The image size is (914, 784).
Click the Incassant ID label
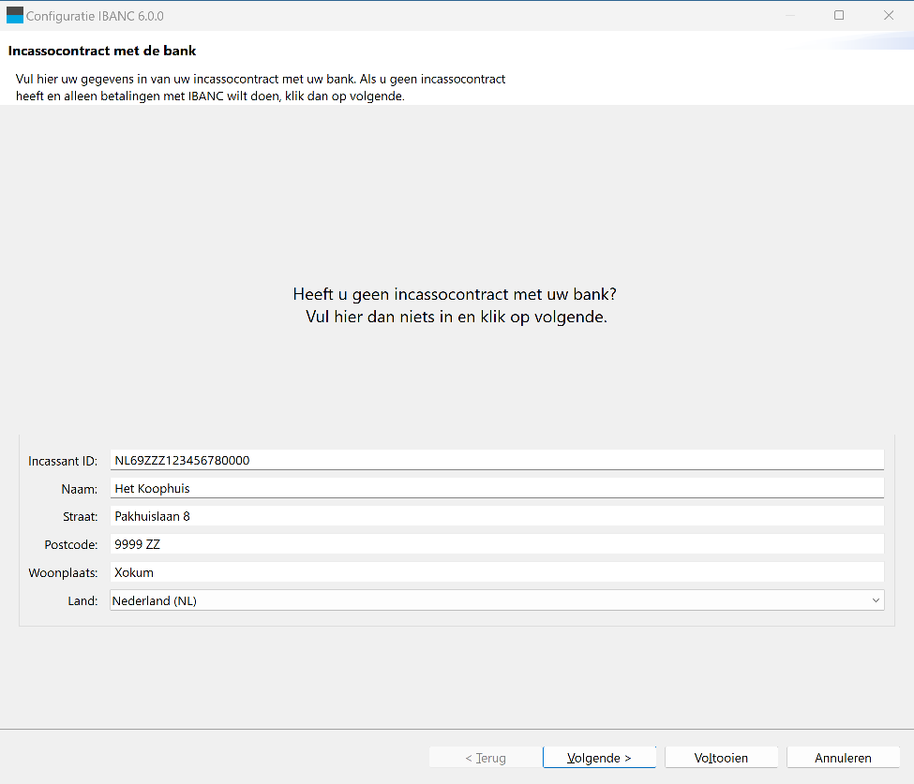tap(63, 461)
